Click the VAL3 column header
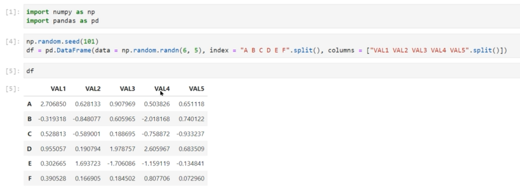This screenshot has height=191, width=520. pos(128,89)
